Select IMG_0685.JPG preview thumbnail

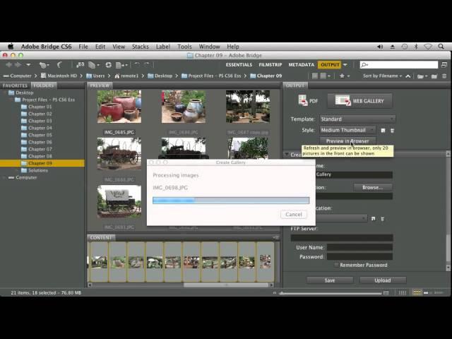click(x=119, y=107)
